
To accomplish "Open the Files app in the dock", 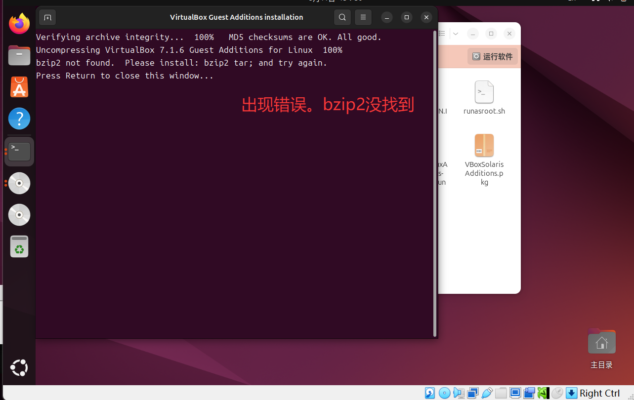I will click(x=19, y=55).
